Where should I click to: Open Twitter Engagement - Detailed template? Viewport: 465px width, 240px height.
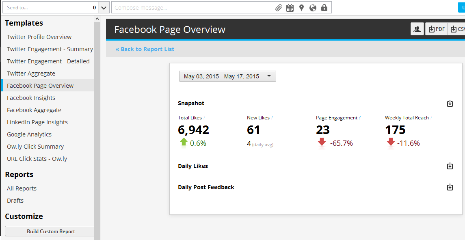click(48, 61)
